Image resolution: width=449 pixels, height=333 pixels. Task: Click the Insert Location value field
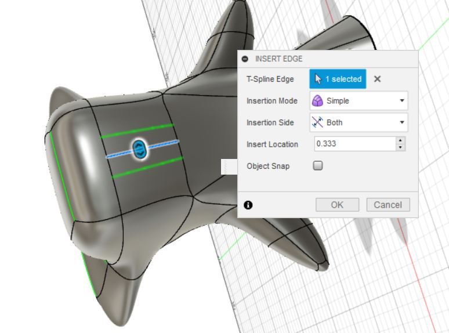coord(355,144)
